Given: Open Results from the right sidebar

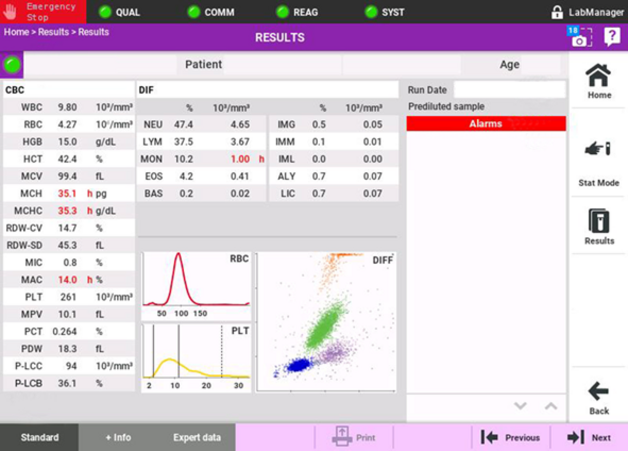Looking at the screenshot, I should point(599,225).
